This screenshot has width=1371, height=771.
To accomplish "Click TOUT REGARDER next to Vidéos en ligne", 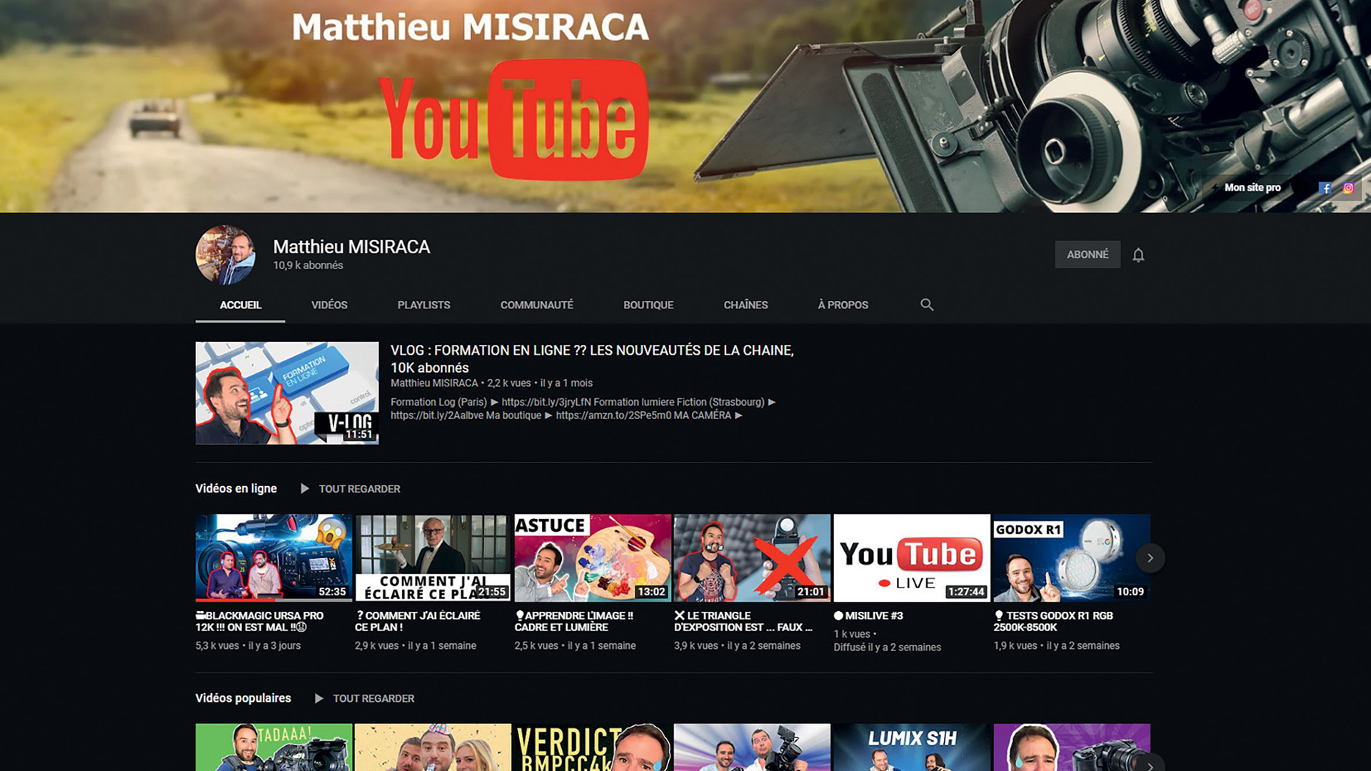I will (x=359, y=489).
